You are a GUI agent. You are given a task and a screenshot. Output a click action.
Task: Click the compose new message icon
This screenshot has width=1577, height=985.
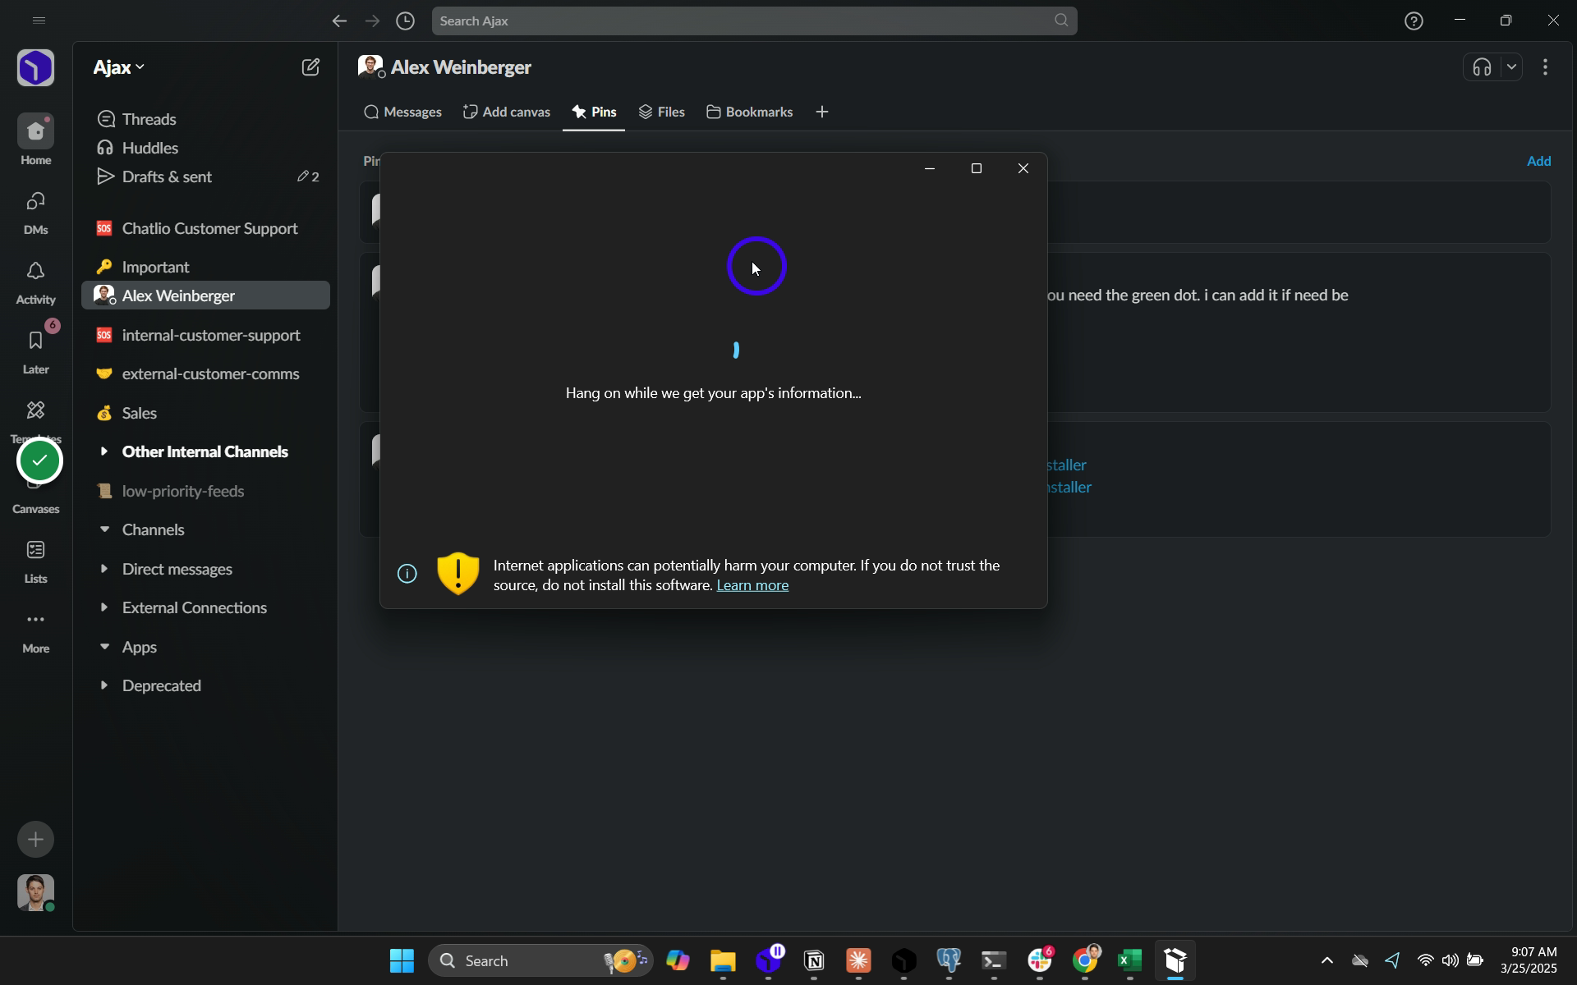(310, 67)
